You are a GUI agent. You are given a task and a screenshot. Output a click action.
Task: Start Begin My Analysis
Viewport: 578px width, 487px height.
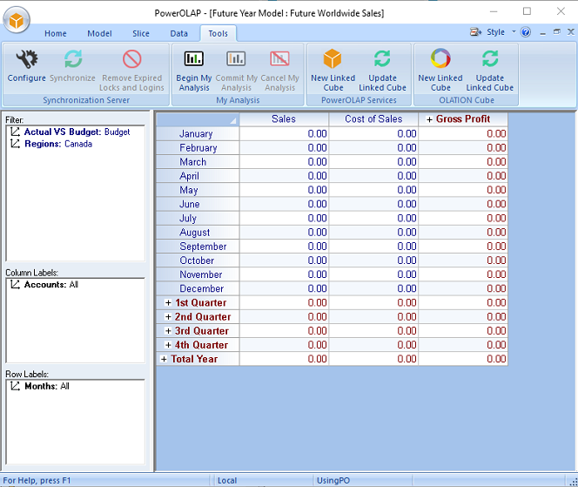coord(194,71)
